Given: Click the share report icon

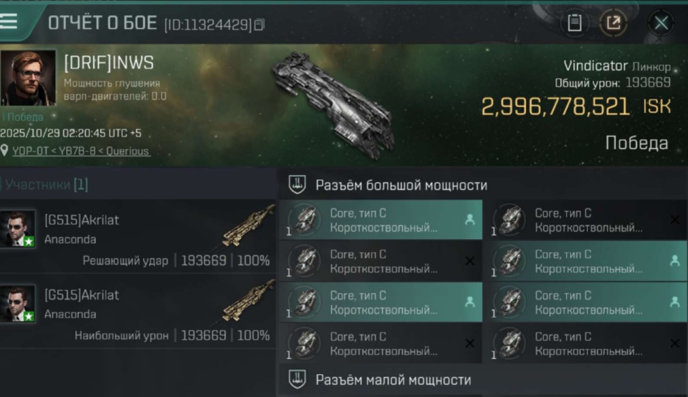Looking at the screenshot, I should 613,23.
